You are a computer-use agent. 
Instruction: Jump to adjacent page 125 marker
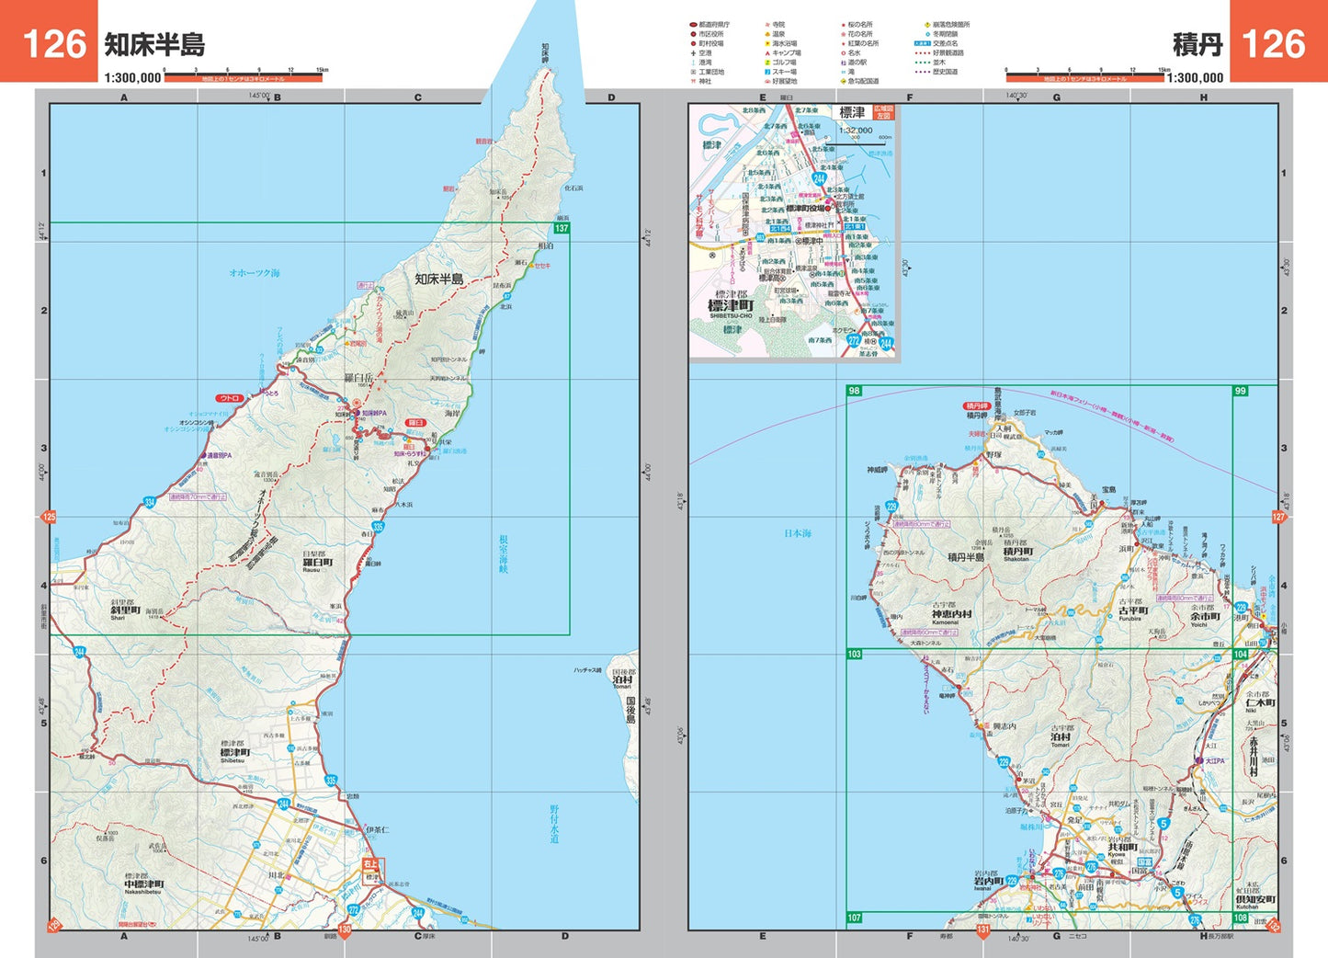tap(50, 517)
